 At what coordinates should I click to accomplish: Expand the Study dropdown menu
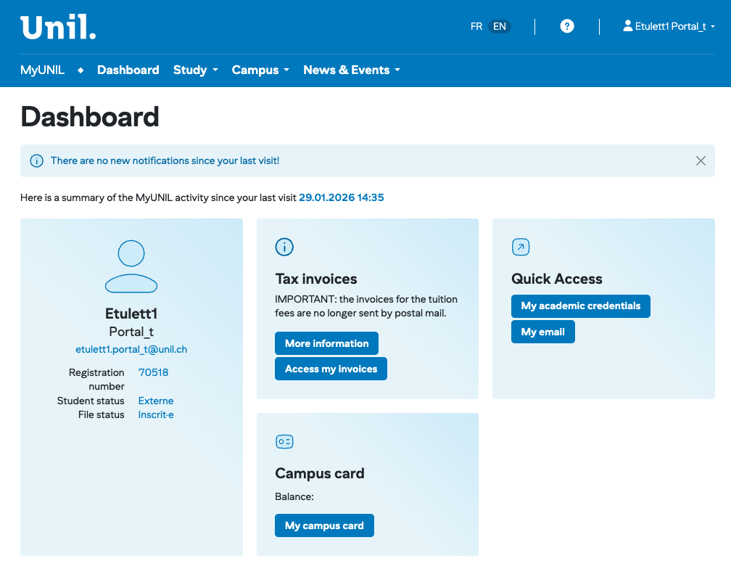[195, 70]
